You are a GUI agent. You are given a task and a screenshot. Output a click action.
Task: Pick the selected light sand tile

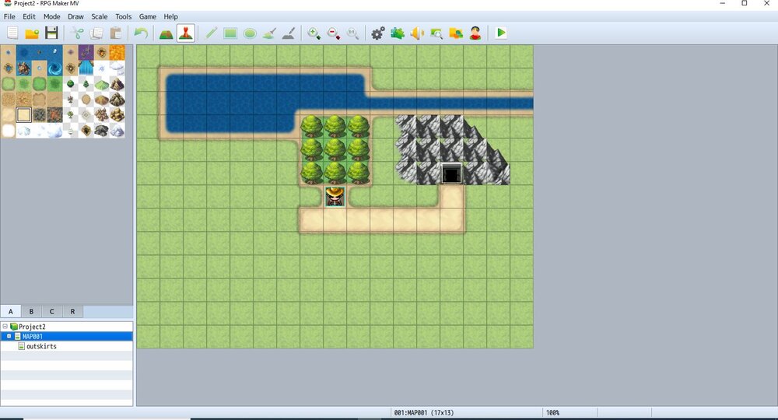[23, 114]
